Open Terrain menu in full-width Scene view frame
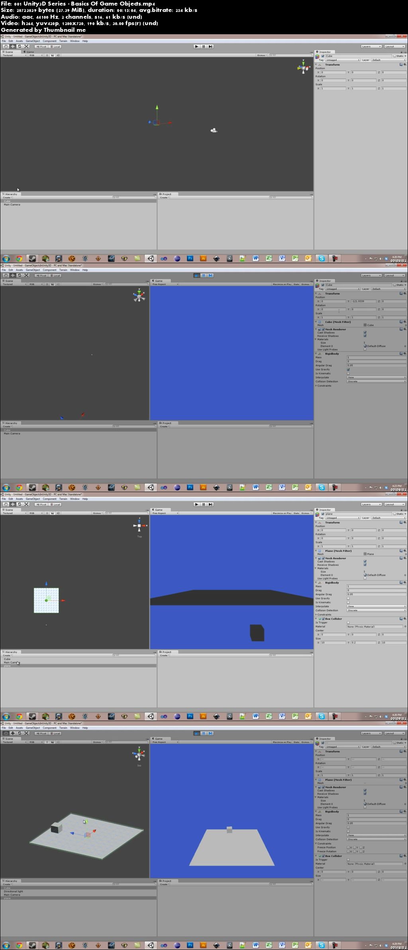The width and height of the screenshot is (408, 950). (63, 41)
